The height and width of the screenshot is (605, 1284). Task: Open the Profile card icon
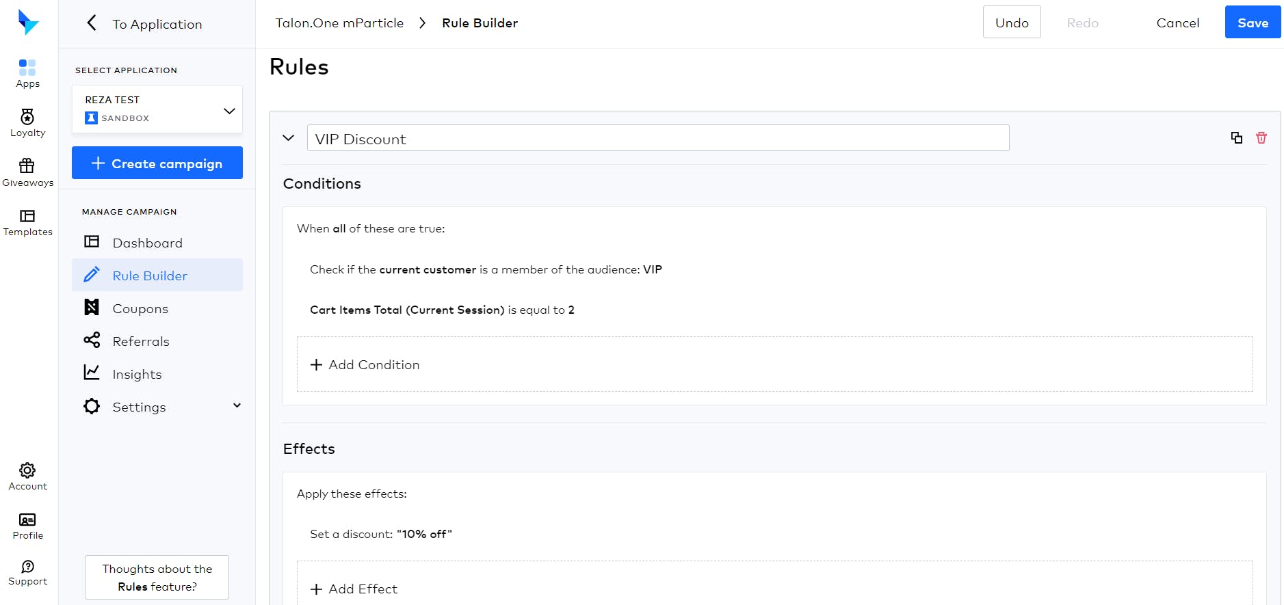[x=27, y=520]
